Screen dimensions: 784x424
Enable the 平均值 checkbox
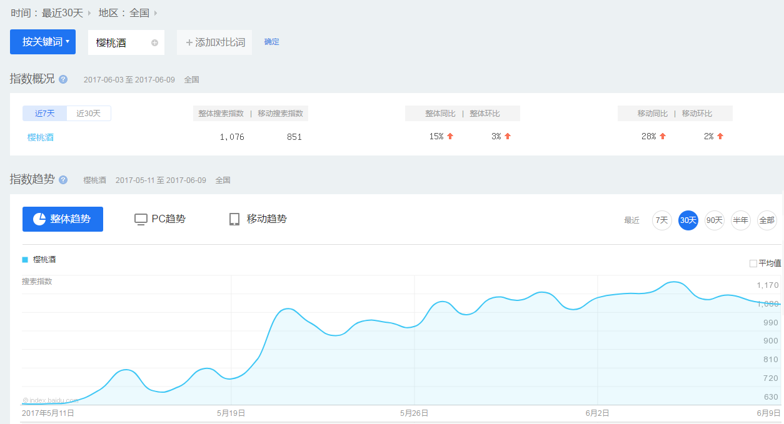pyautogui.click(x=753, y=264)
